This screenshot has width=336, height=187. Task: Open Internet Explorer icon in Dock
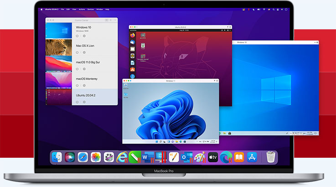click(122, 157)
